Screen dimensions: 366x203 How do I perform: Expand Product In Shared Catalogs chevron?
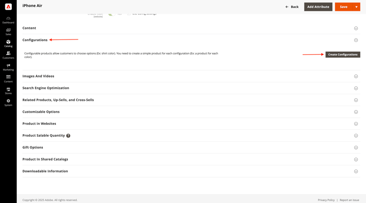(356, 160)
